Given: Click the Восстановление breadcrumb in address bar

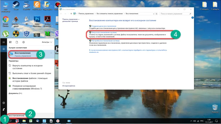Looking at the screenshot, I should point(132,14).
